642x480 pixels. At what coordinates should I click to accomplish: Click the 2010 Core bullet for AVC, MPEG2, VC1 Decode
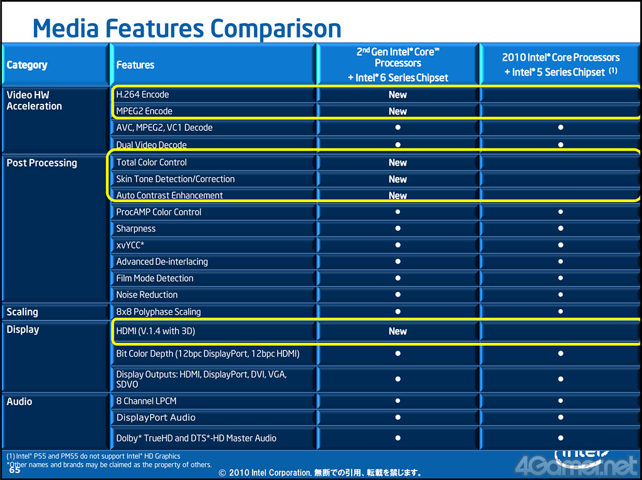[x=560, y=127]
